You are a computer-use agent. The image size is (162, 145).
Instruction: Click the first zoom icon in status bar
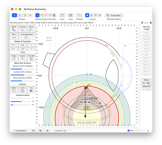pos(33,131)
